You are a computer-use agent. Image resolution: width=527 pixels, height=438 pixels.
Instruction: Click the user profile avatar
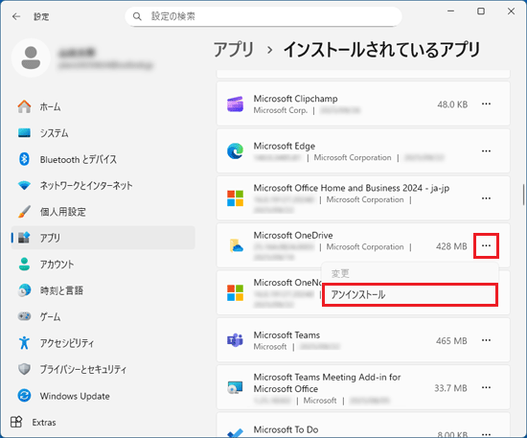coord(31,58)
